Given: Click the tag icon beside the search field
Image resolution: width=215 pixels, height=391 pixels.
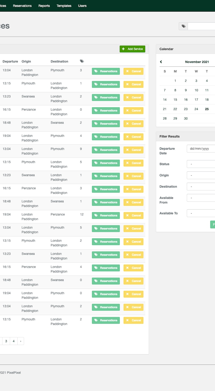Looking at the screenshot, I should [184, 26].
